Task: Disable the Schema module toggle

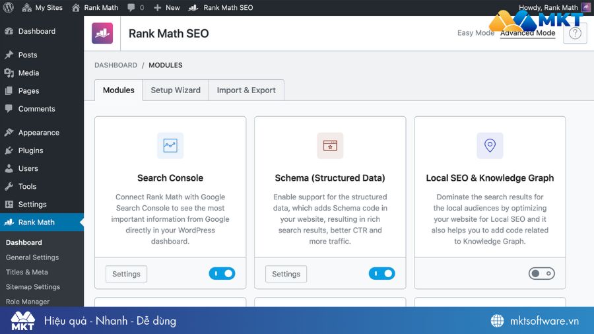Action: (382, 273)
